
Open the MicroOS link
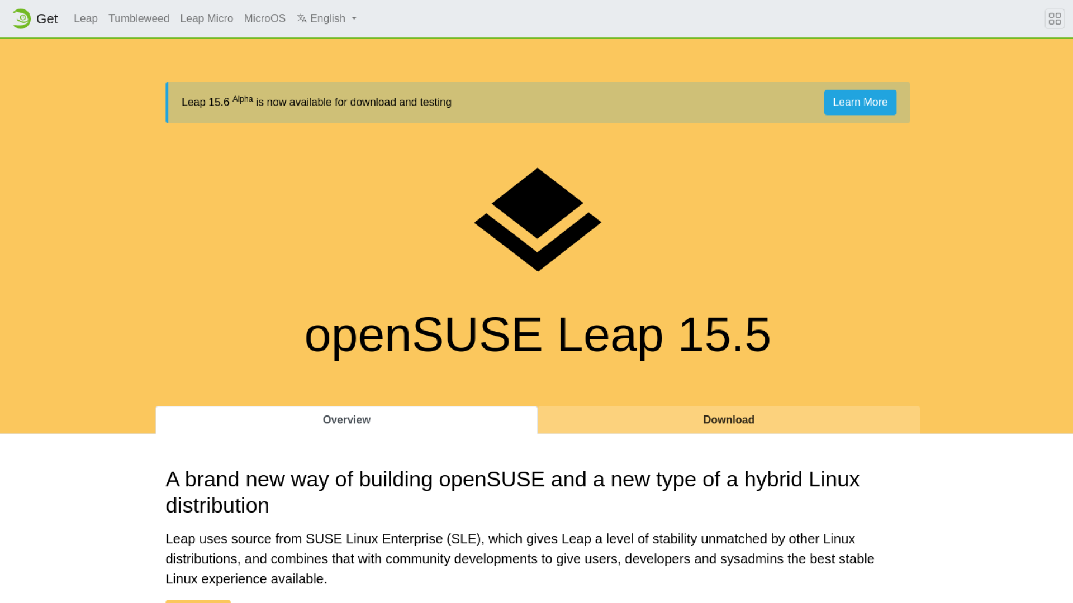pyautogui.click(x=264, y=18)
